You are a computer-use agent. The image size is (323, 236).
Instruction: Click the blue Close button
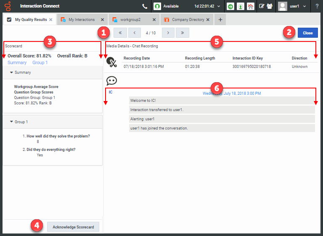click(307, 33)
